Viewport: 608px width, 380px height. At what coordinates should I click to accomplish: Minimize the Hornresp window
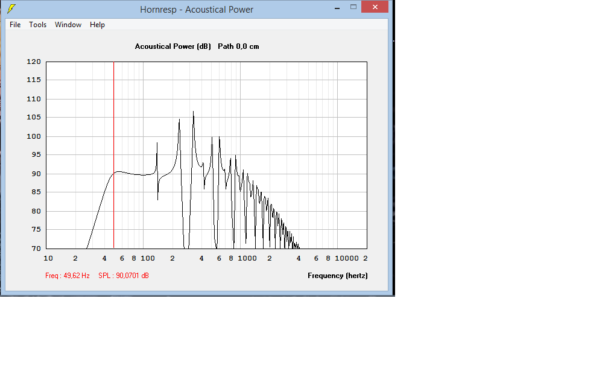click(x=337, y=7)
